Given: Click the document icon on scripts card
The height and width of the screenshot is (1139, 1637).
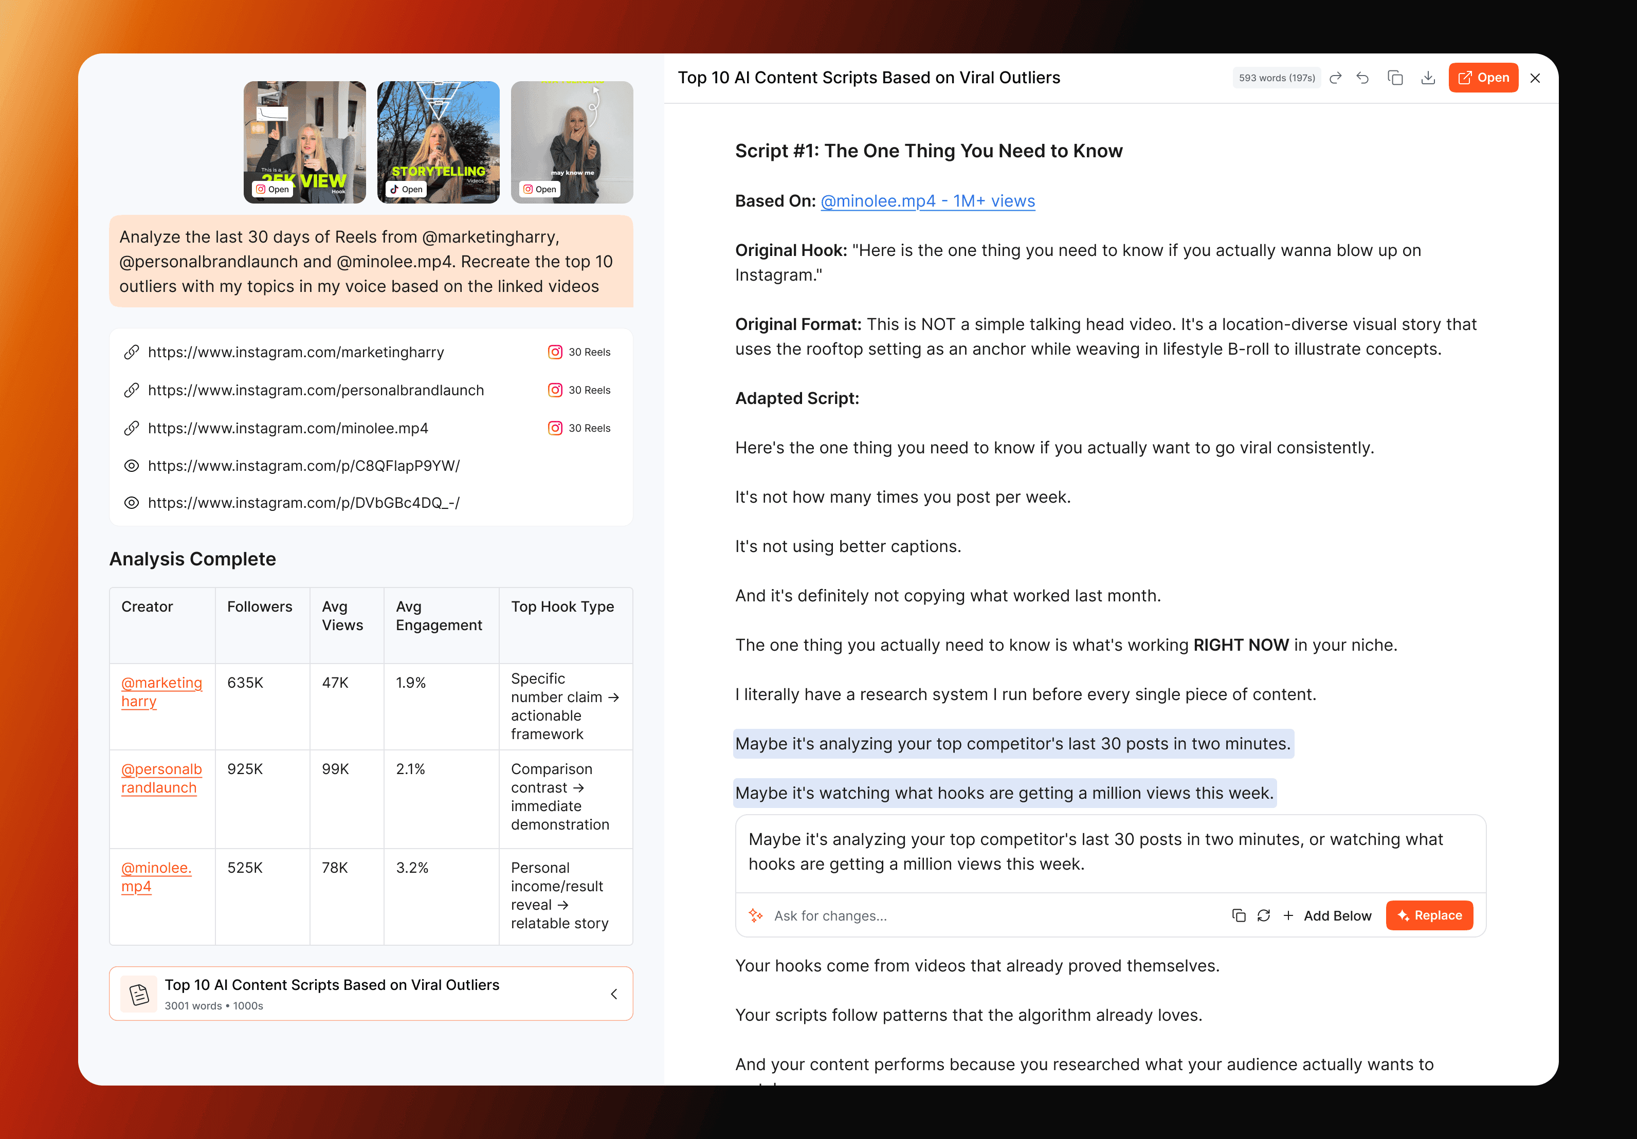Looking at the screenshot, I should click(x=139, y=994).
